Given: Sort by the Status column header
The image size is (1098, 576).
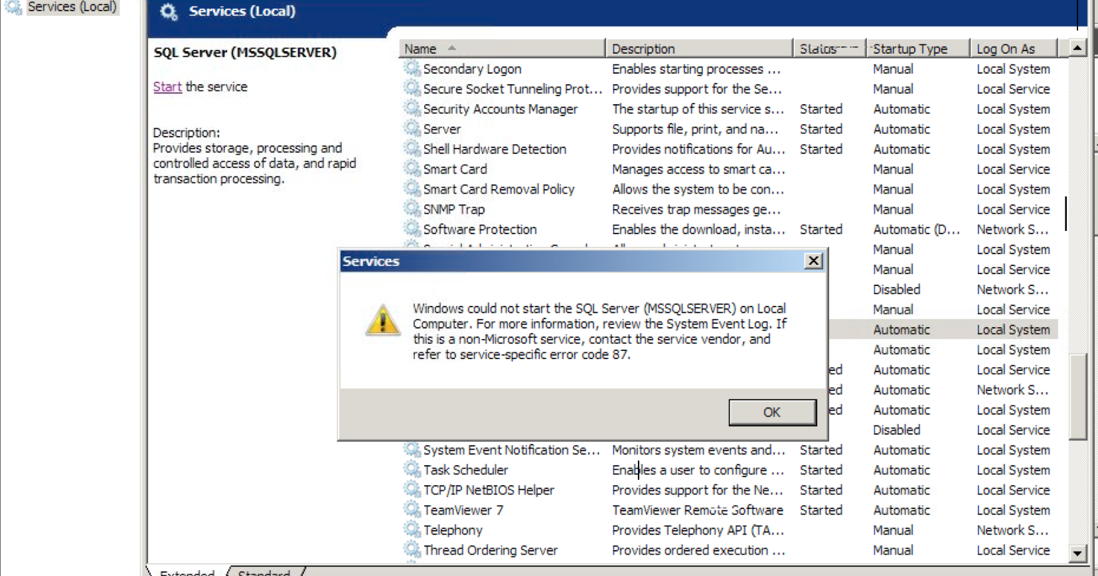Looking at the screenshot, I should [x=830, y=48].
